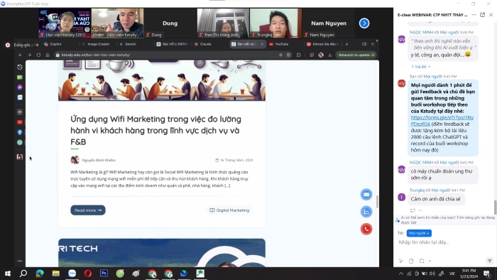This screenshot has width=497, height=280.
Task: Click the Relaunch to update button
Action: 356,55
